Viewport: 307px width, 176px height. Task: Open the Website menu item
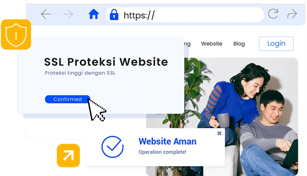pos(212,44)
